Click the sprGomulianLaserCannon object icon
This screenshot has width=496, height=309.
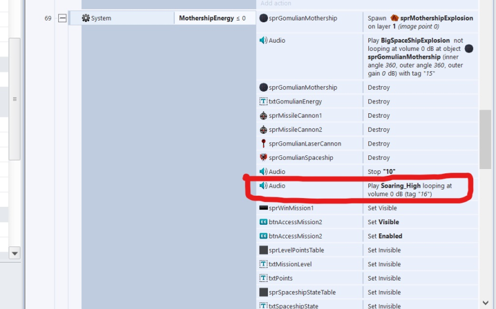[263, 144]
